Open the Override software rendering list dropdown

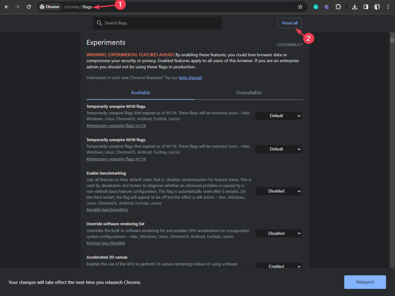coord(279,234)
